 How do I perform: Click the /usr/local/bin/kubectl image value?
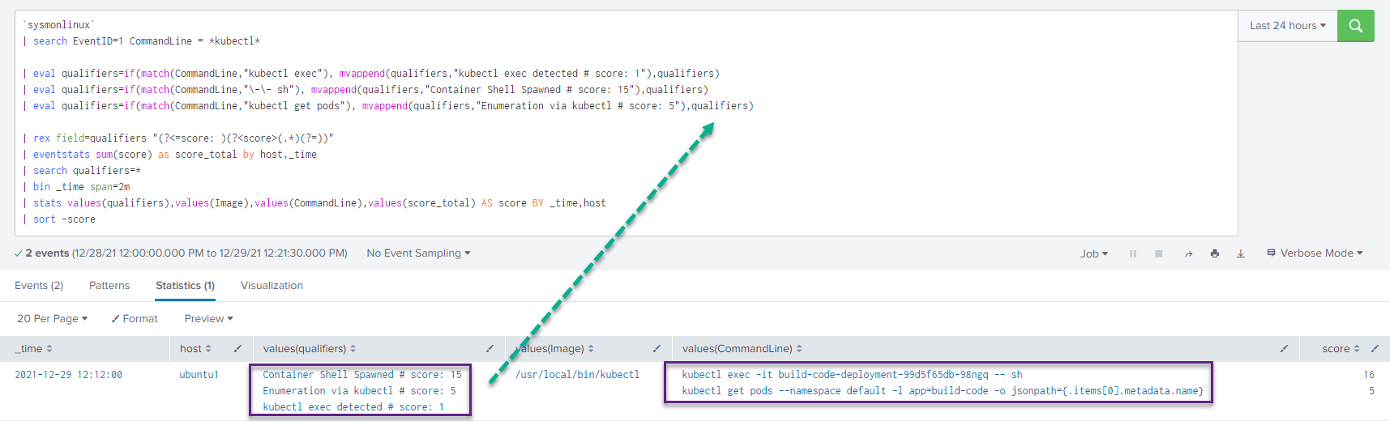click(x=577, y=375)
